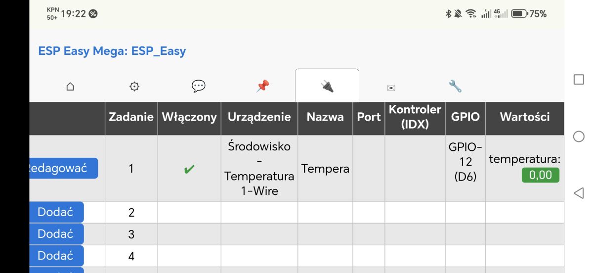Open the Main home tab icon
This screenshot has height=273, width=593.
pyautogui.click(x=70, y=87)
